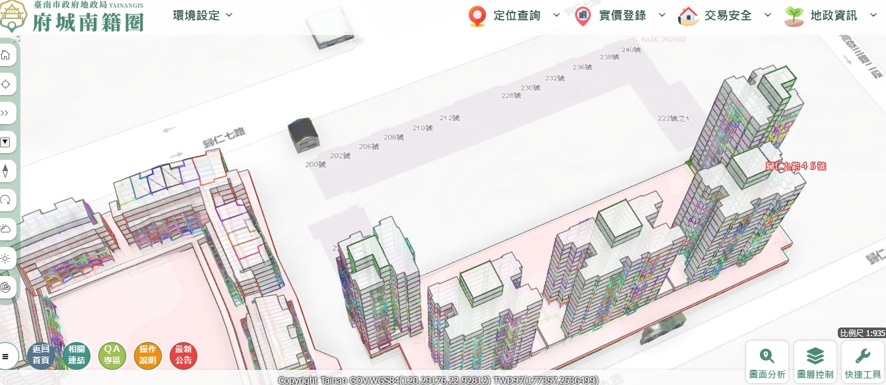Image resolution: width=886 pixels, height=385 pixels.
Task: Toggle the sun lighting icon
Action: [x=6, y=258]
